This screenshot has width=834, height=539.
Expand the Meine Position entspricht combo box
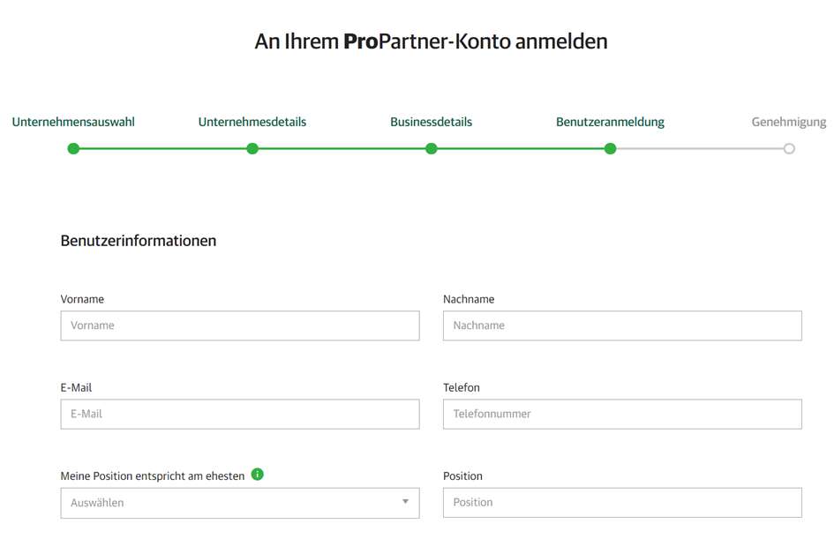[x=240, y=503]
